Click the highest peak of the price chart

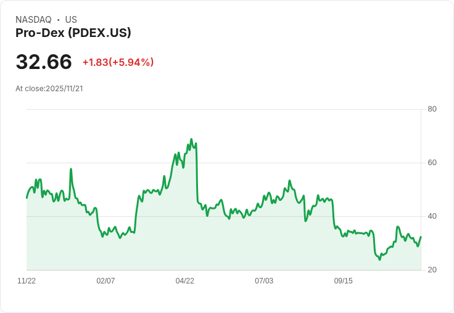191,139
